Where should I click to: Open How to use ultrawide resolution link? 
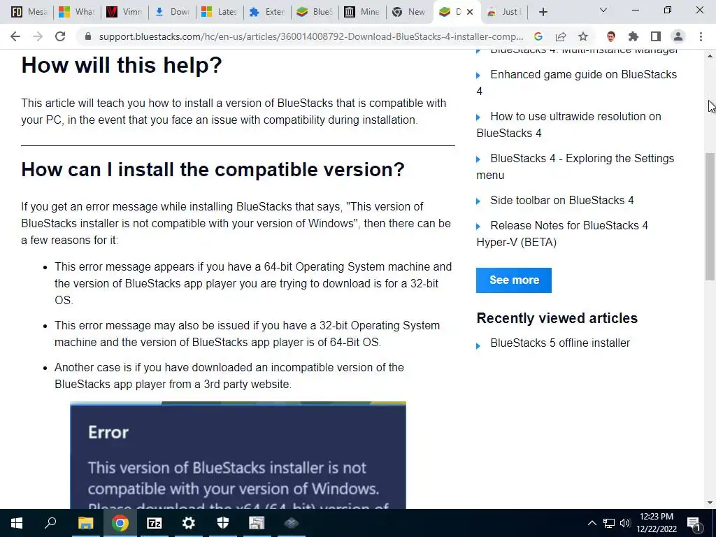[x=568, y=124]
